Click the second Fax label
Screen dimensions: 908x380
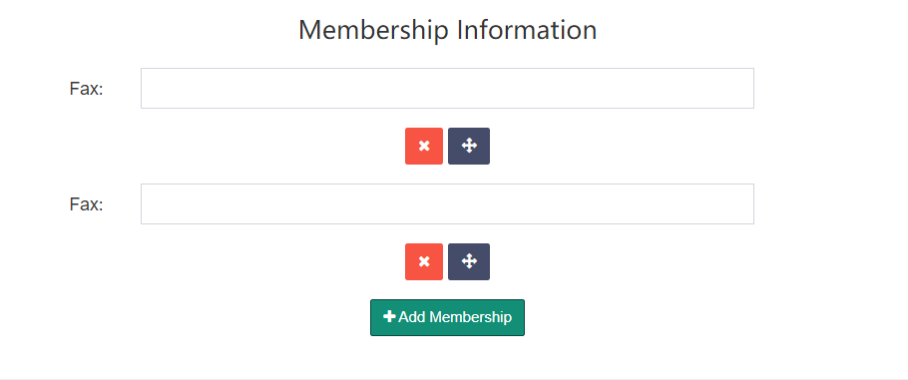86,204
